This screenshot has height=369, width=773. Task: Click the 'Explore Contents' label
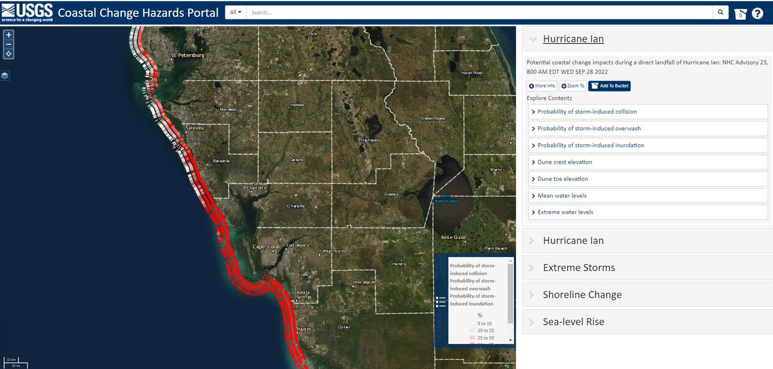549,99
